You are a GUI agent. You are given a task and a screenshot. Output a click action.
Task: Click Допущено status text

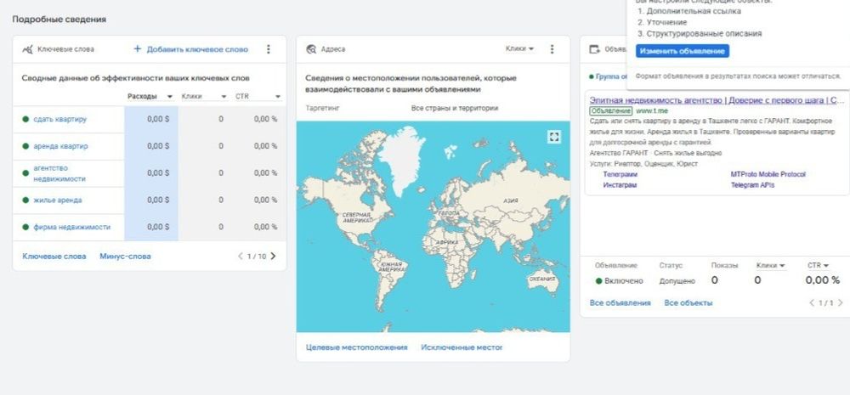677,280
